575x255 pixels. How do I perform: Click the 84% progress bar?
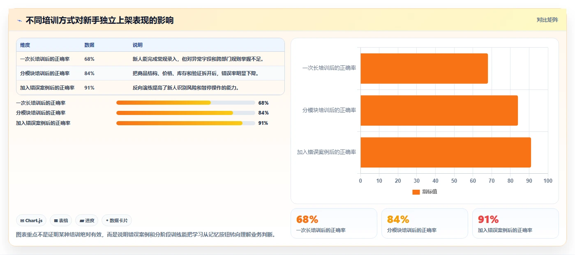(186, 113)
